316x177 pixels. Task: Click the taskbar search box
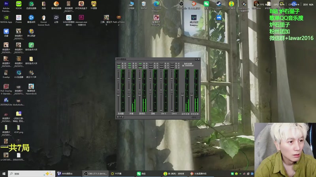(32, 173)
